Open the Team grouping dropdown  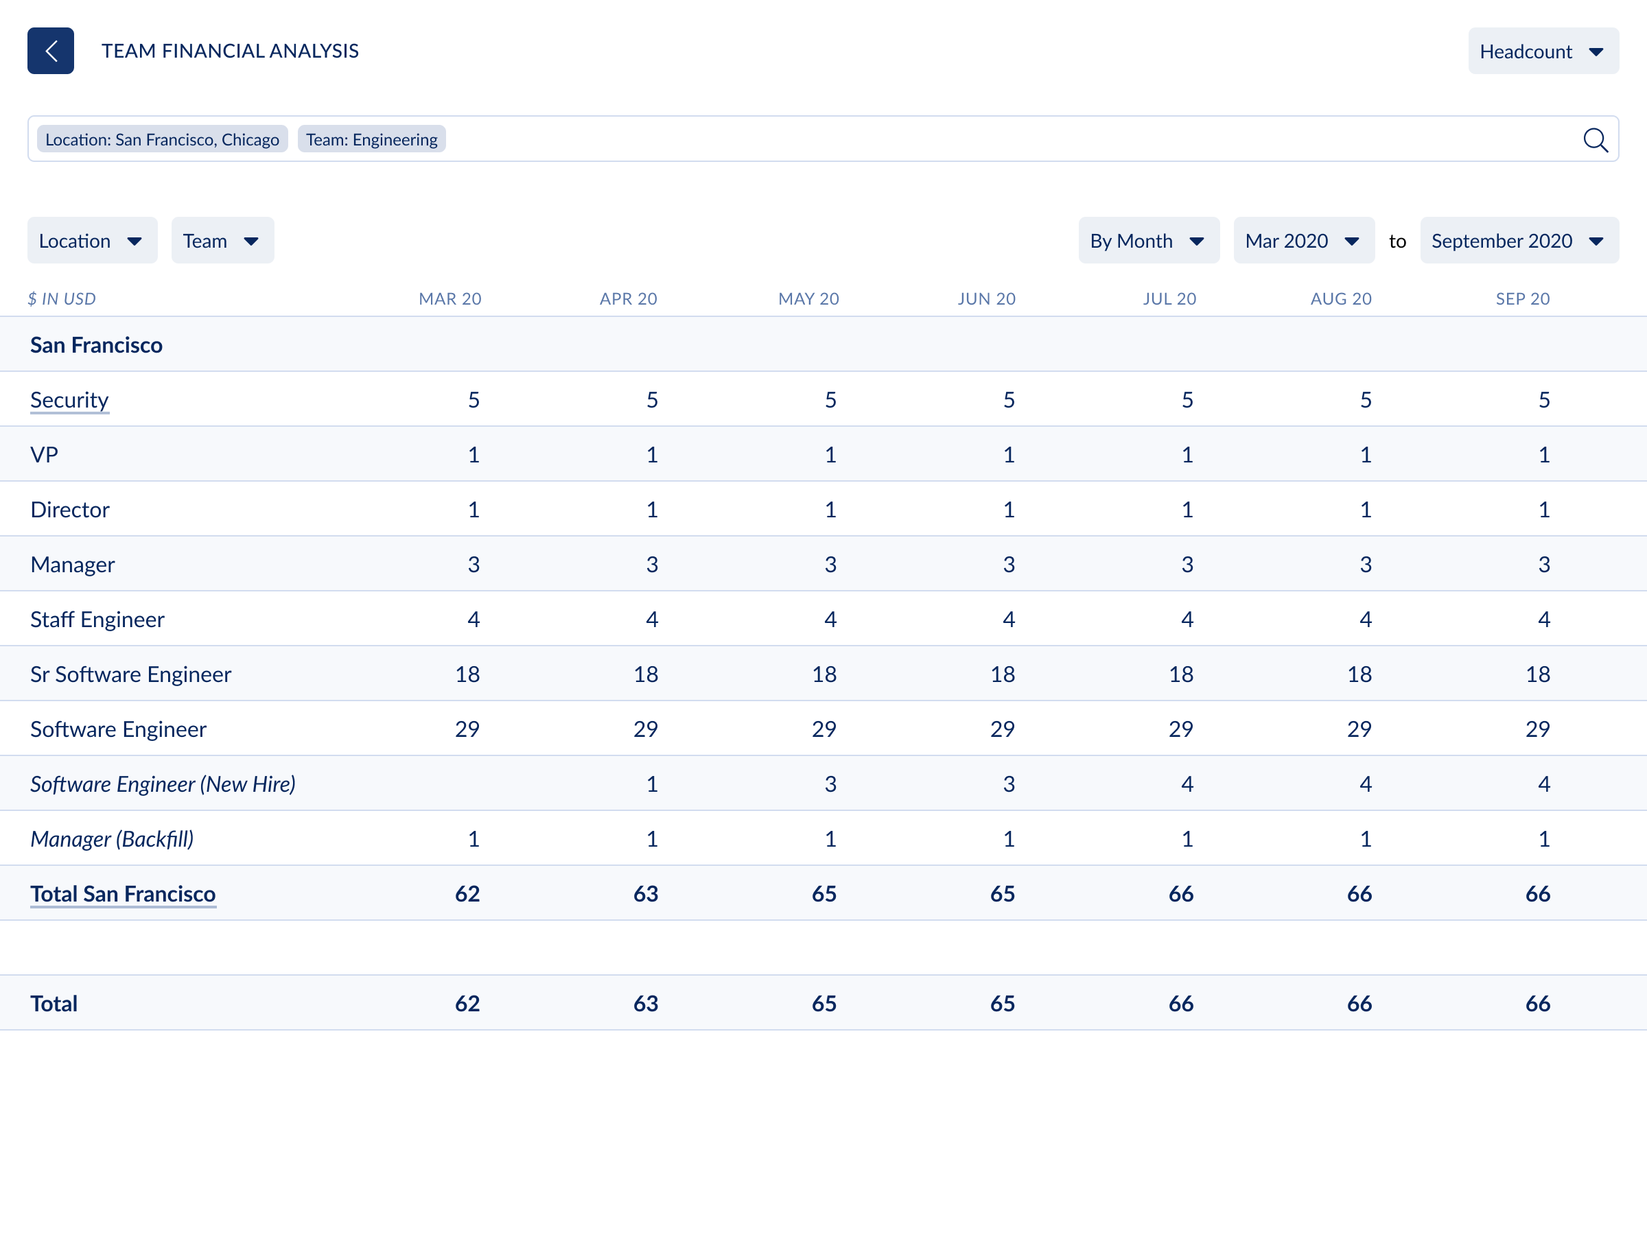pyautogui.click(x=221, y=240)
